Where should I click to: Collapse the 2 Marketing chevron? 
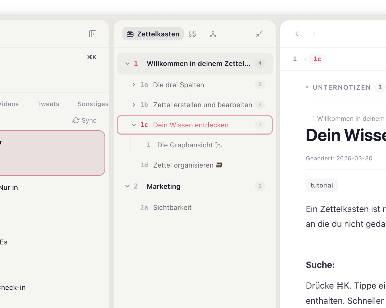click(x=127, y=186)
